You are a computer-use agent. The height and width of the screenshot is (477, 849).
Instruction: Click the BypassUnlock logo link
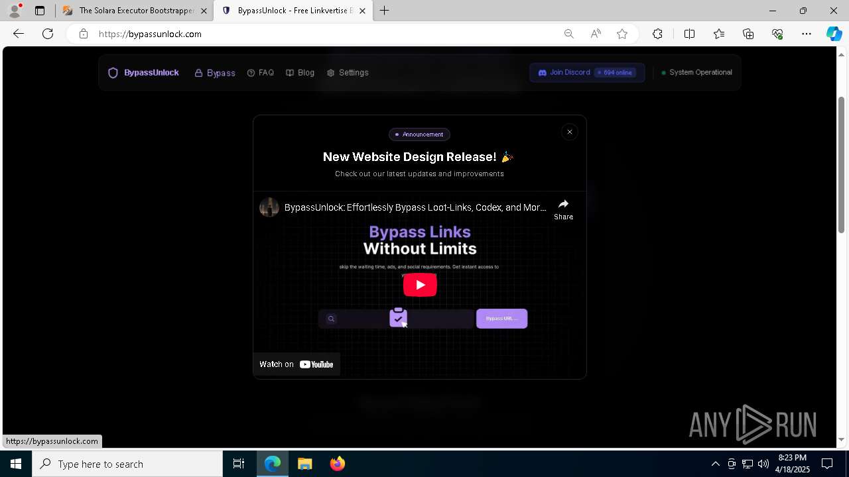[143, 73]
